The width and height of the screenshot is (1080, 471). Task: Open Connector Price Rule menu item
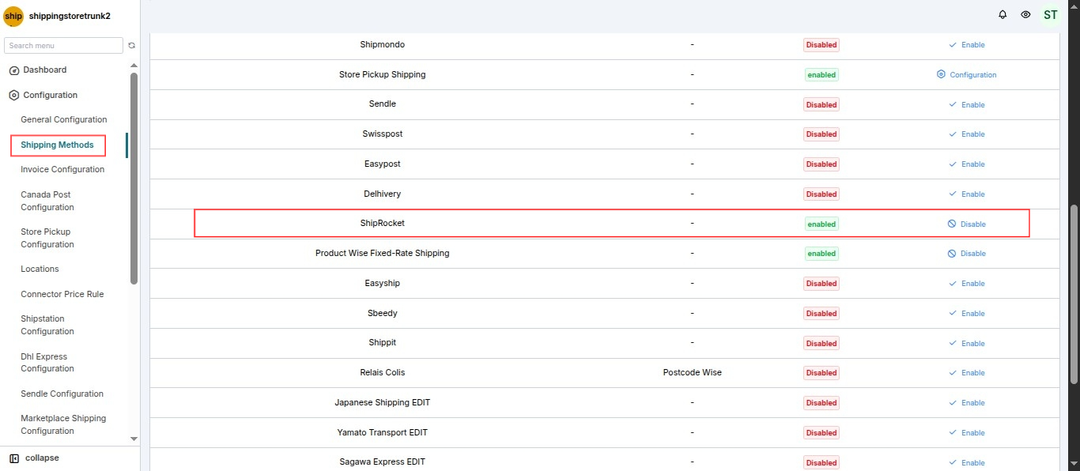[62, 295]
